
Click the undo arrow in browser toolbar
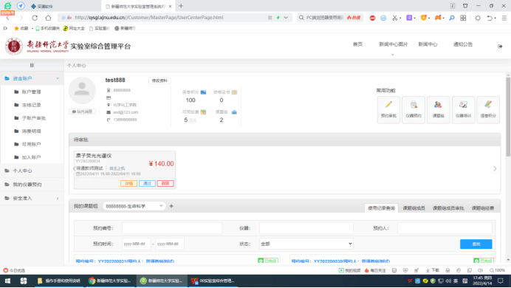coord(490,18)
